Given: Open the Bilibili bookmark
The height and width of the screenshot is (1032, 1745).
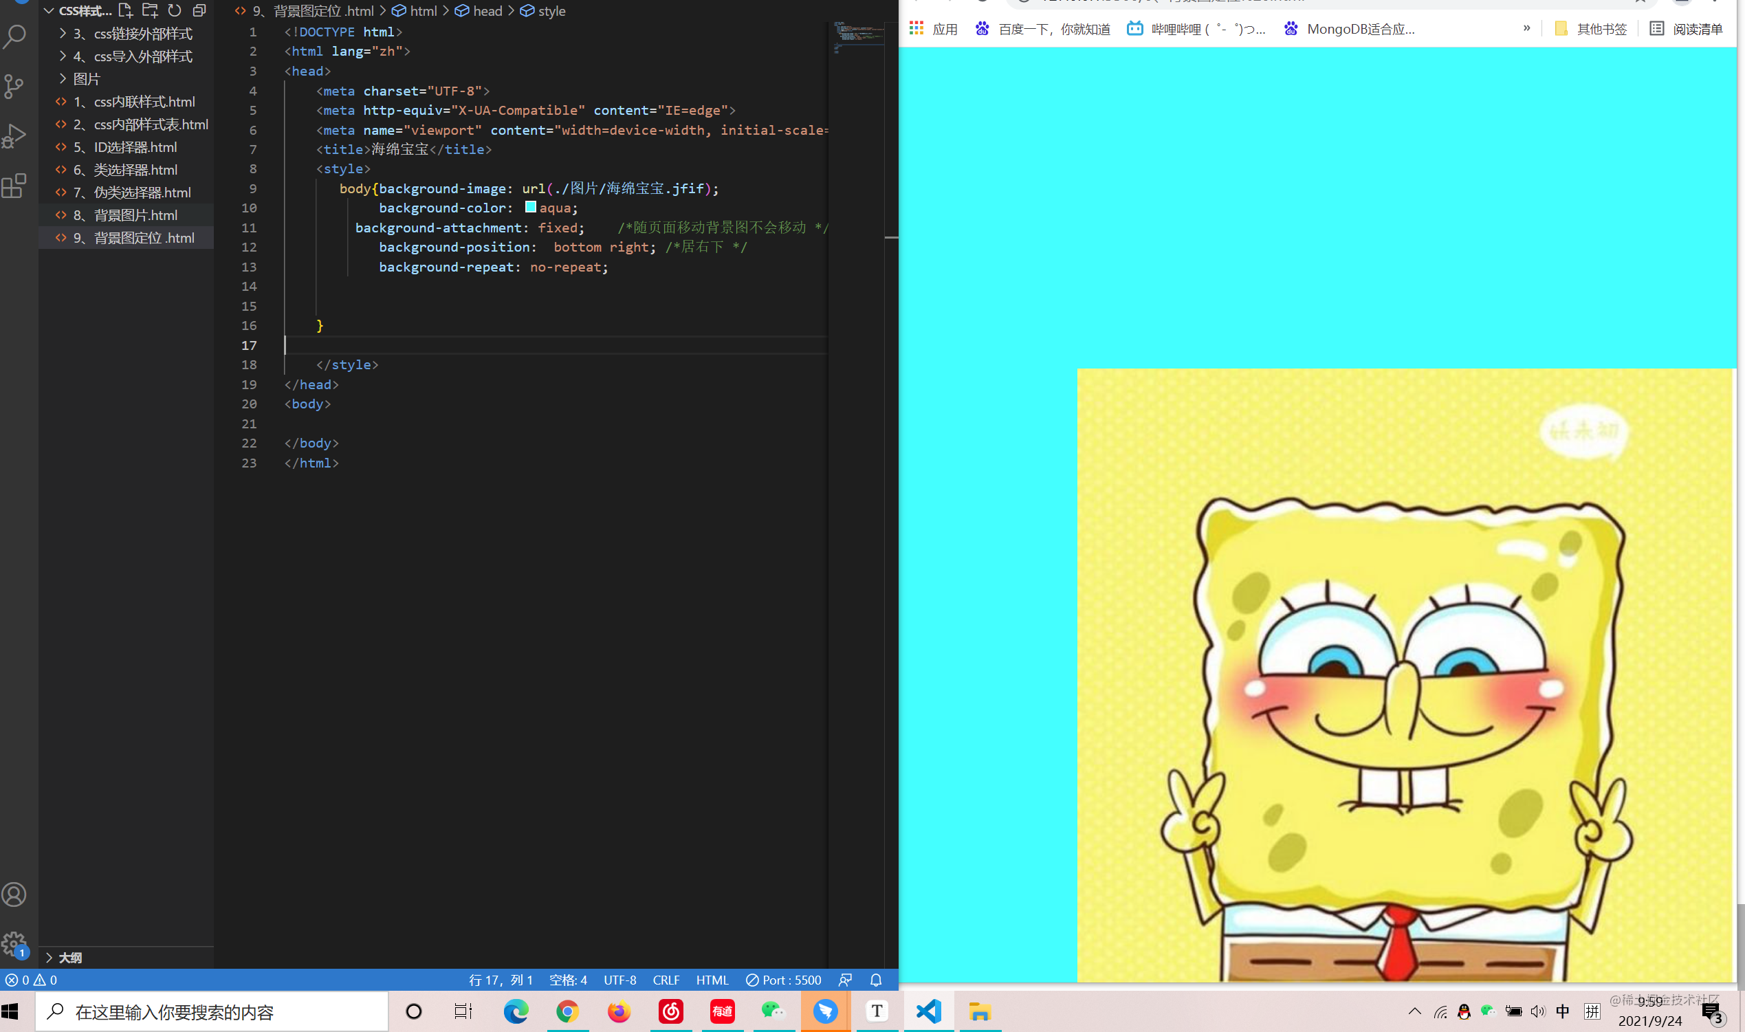Looking at the screenshot, I should (x=1196, y=28).
